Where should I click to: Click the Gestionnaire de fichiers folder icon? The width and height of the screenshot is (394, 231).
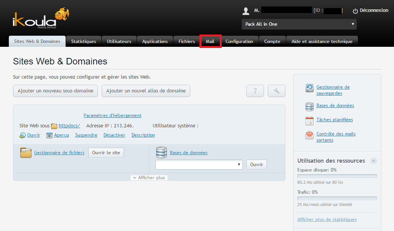[x=26, y=153]
